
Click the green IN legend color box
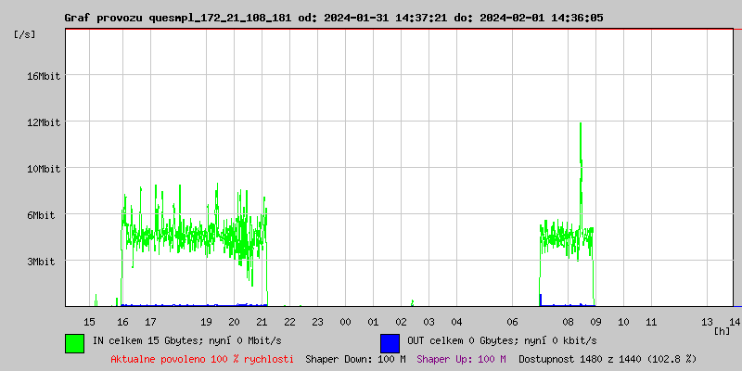pyautogui.click(x=74, y=342)
